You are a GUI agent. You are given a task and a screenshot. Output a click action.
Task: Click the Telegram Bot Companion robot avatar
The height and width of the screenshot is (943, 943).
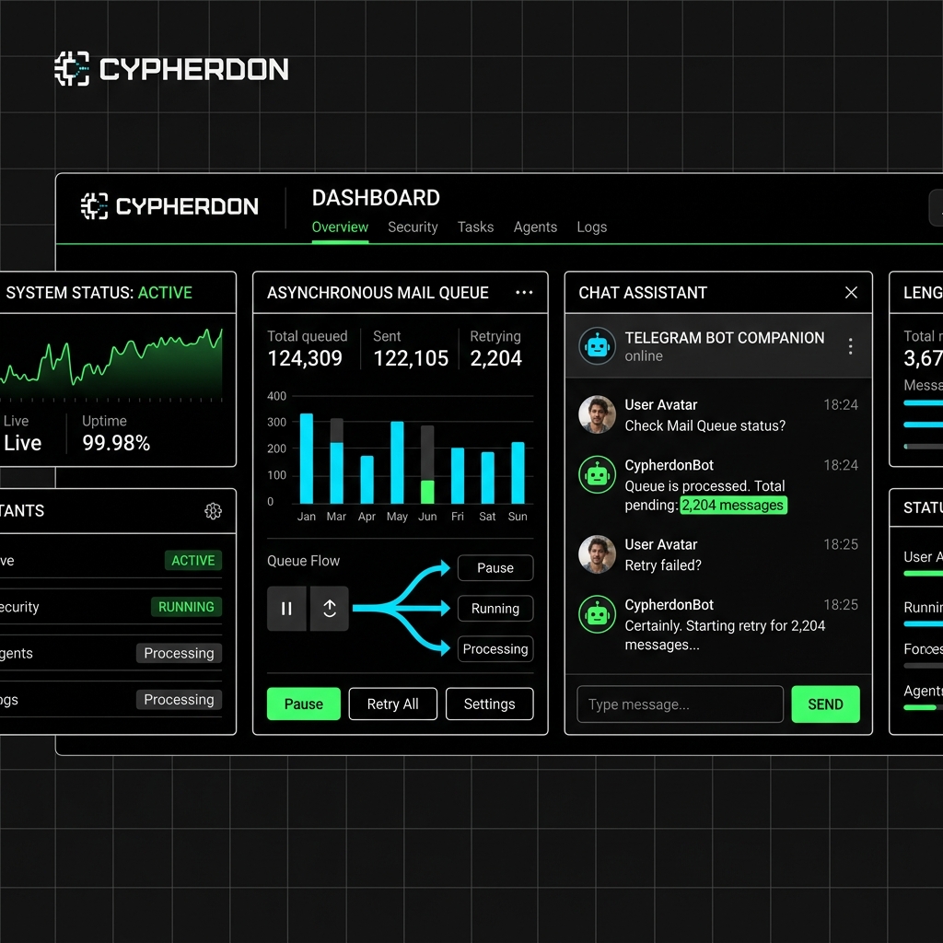point(597,346)
